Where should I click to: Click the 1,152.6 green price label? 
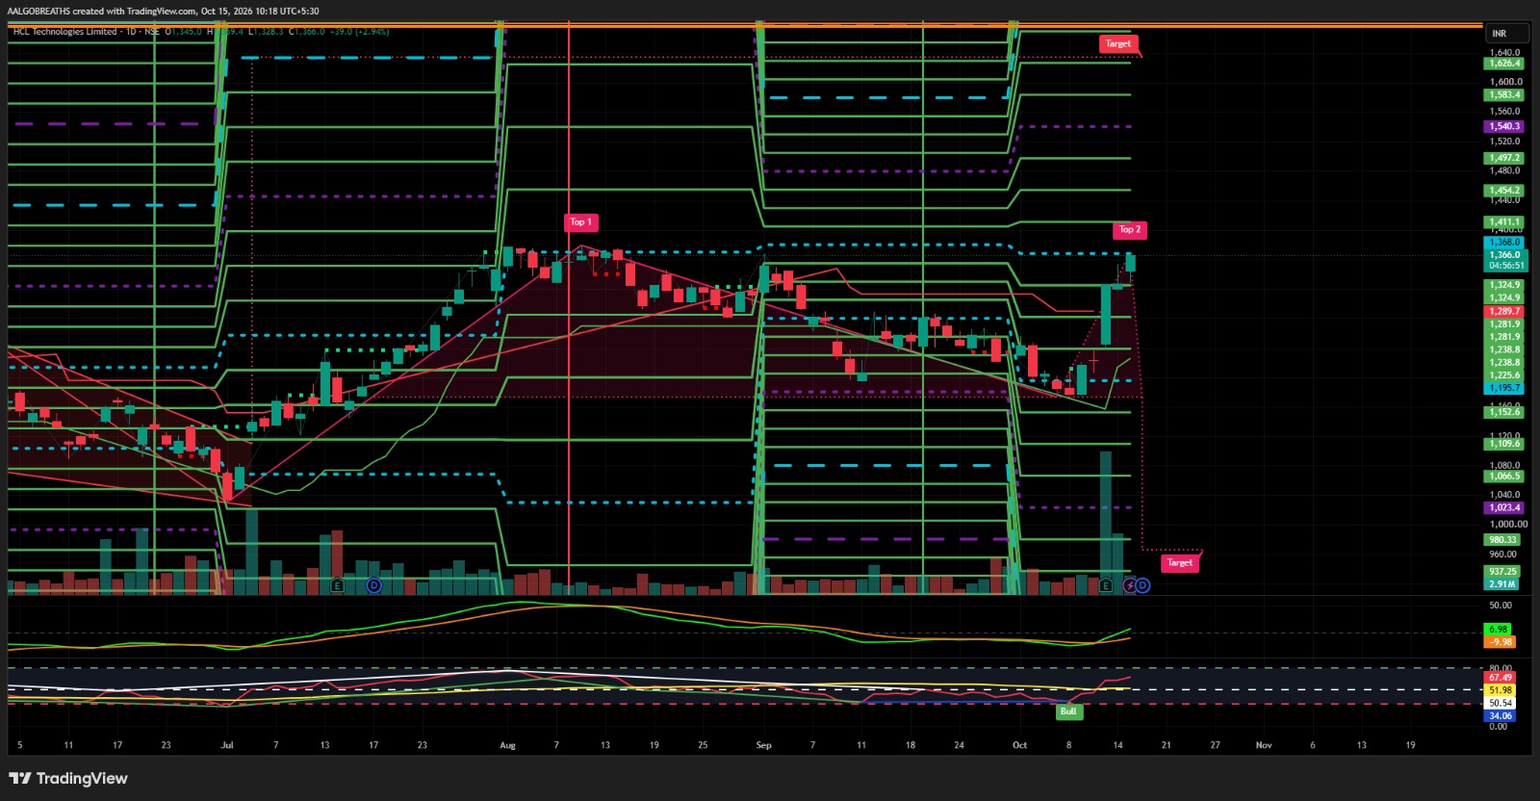pyautogui.click(x=1504, y=412)
